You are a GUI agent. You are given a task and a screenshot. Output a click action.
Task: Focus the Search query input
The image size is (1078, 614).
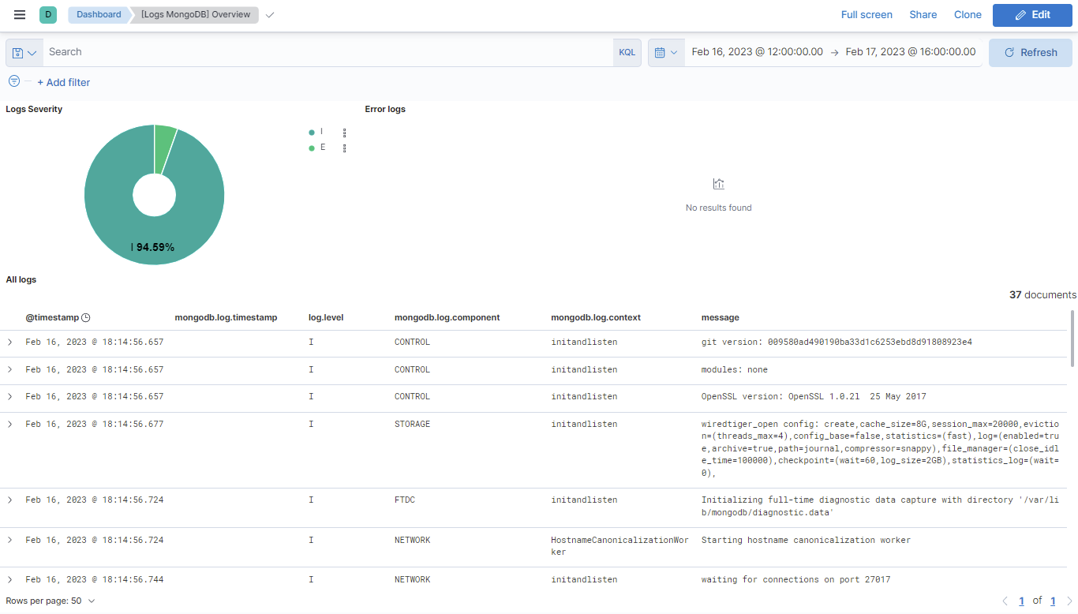[x=328, y=53]
